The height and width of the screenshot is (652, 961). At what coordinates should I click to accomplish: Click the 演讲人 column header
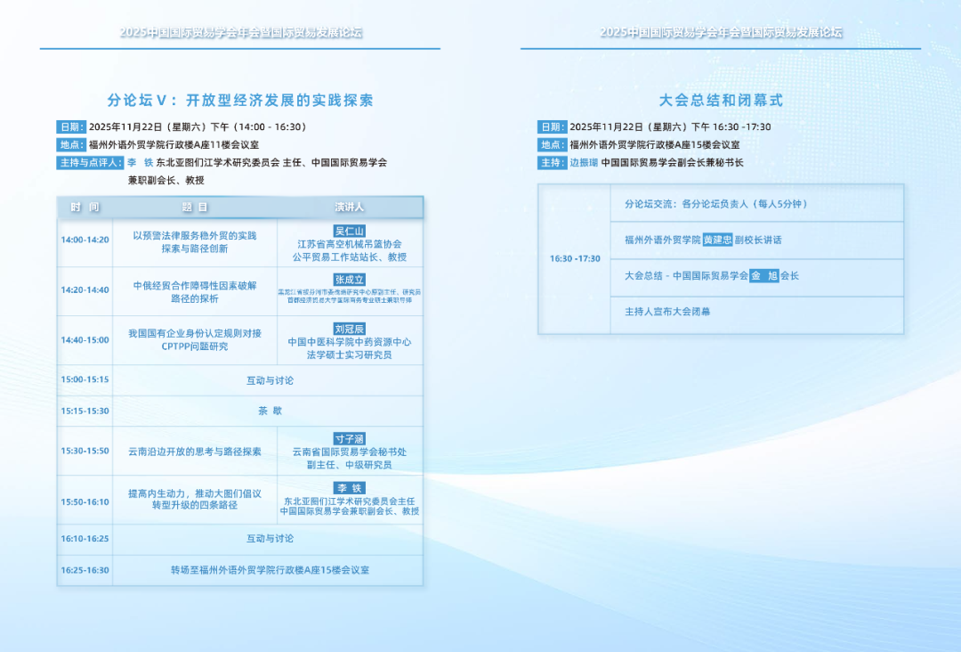[349, 207]
